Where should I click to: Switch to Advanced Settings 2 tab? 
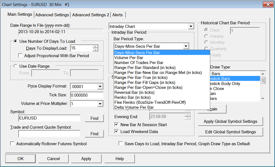(91, 15)
